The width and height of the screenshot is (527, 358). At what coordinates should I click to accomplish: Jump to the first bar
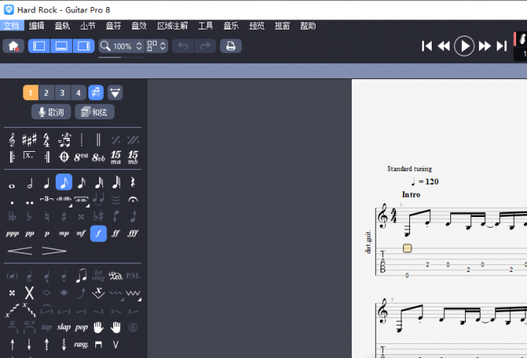[427, 46]
